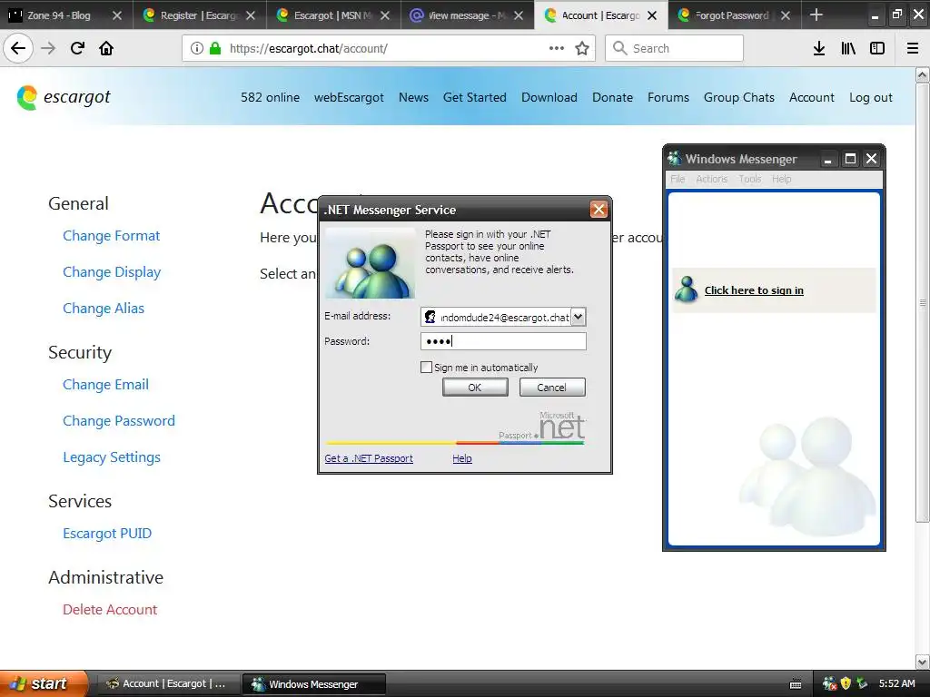The image size is (930, 697).
Task: Open Download in the site navigation
Action: click(549, 97)
